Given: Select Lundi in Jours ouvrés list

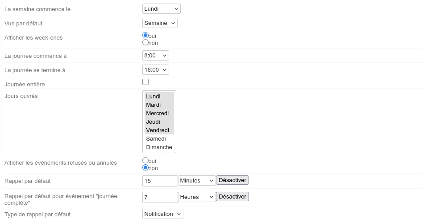Looking at the screenshot, I should [159, 97].
